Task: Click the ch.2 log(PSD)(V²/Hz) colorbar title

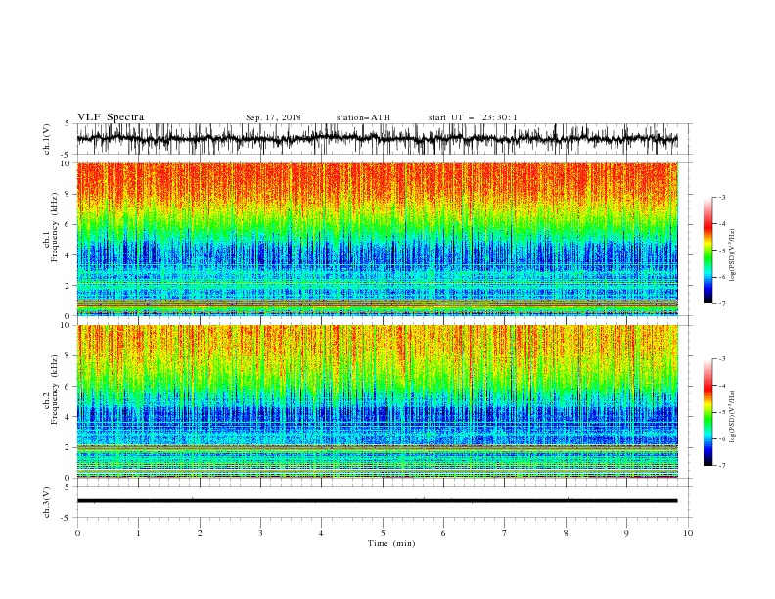Action: coord(732,417)
